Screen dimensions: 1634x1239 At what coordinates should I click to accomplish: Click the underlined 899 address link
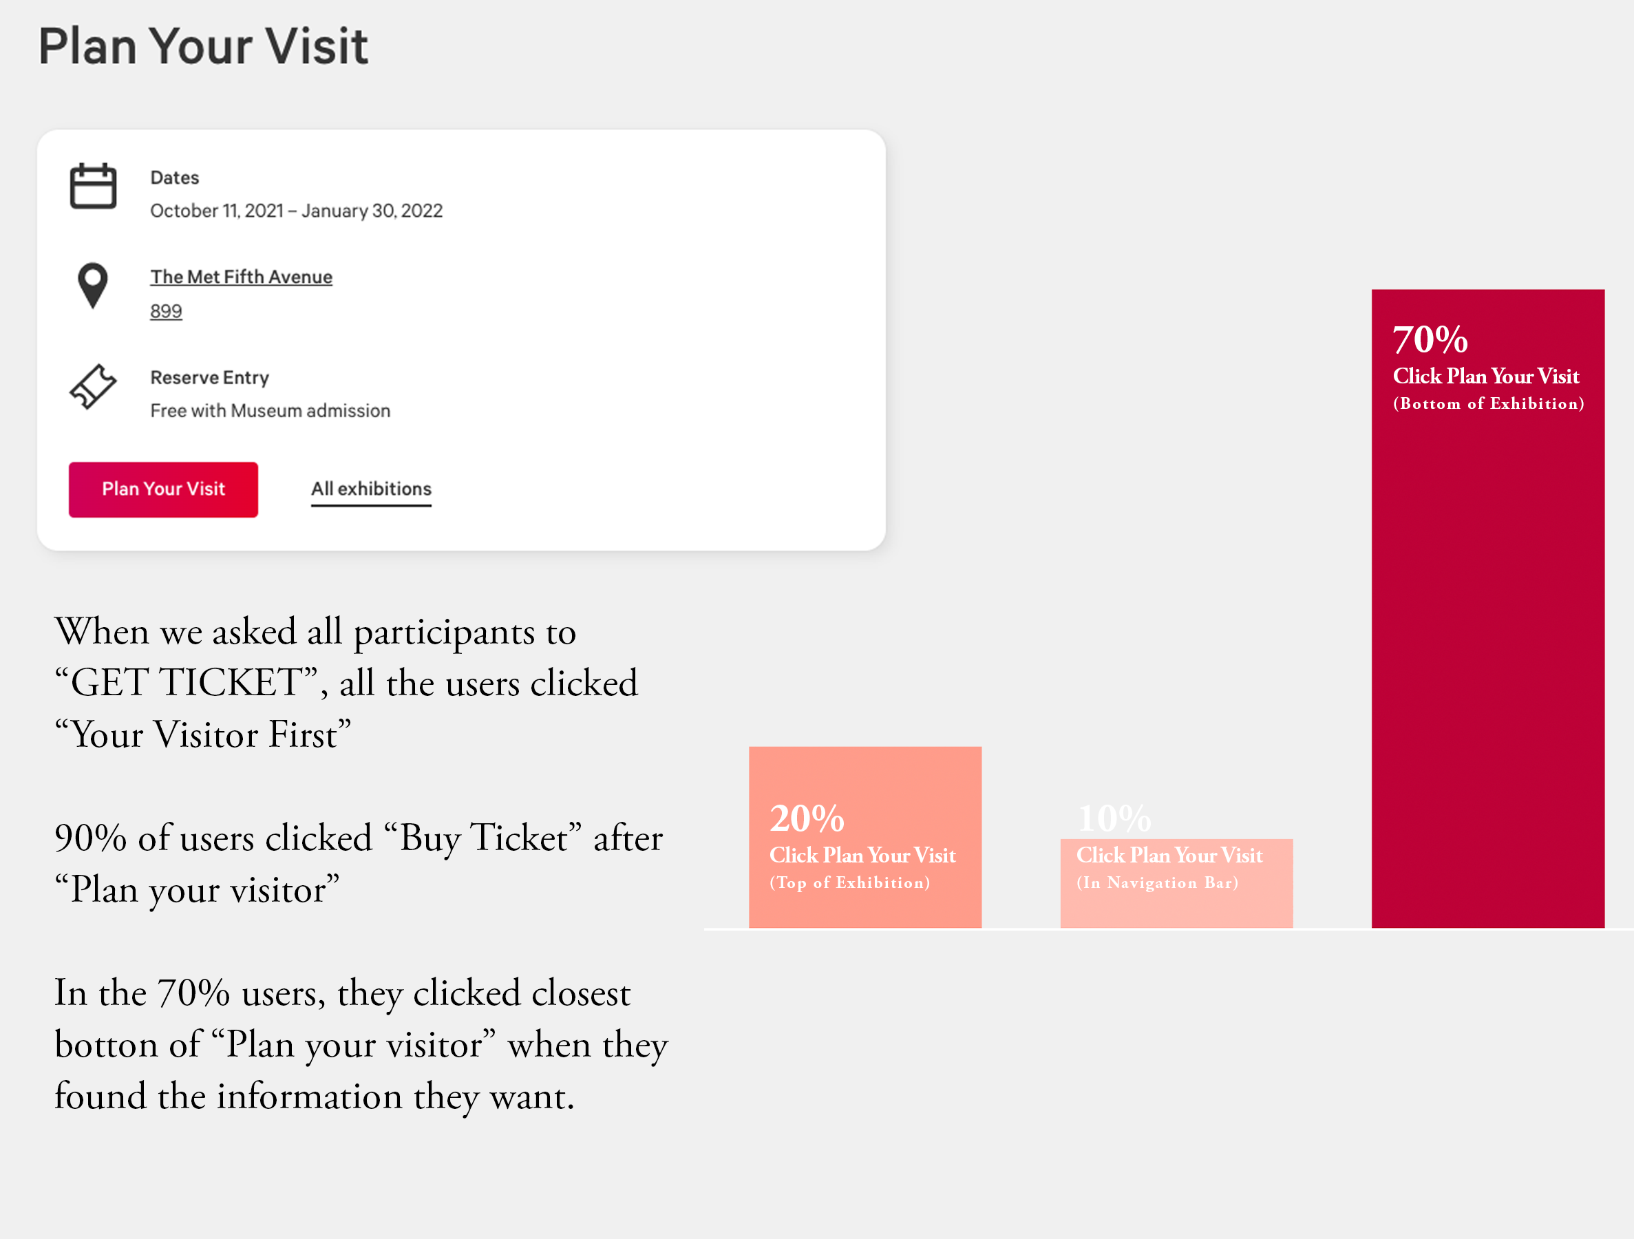[166, 311]
